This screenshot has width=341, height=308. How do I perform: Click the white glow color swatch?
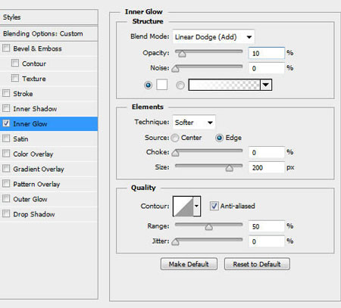click(x=161, y=85)
